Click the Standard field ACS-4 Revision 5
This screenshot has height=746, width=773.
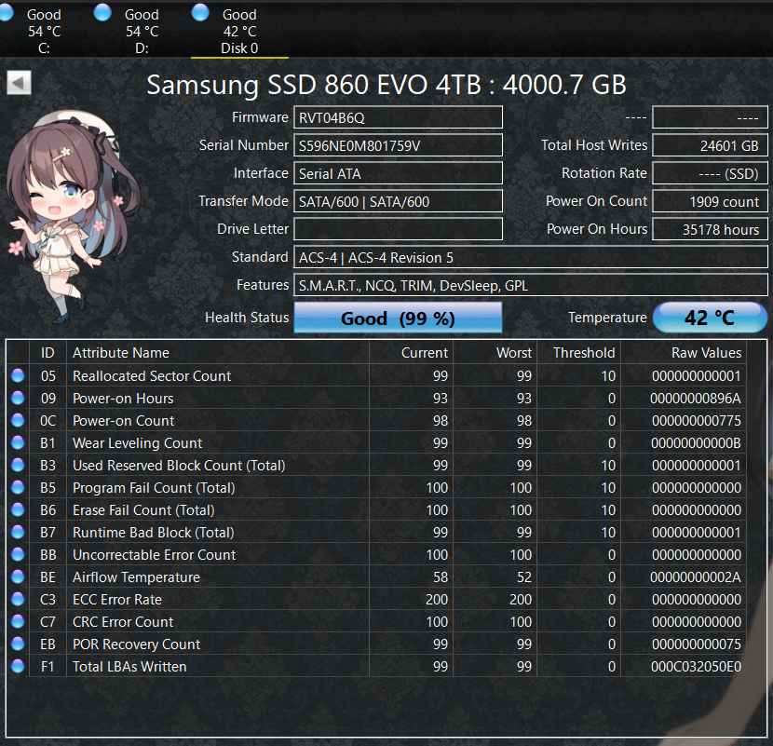point(531,257)
